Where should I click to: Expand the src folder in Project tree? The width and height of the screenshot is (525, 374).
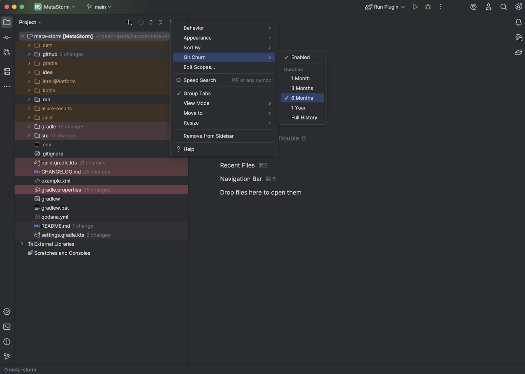[29, 135]
